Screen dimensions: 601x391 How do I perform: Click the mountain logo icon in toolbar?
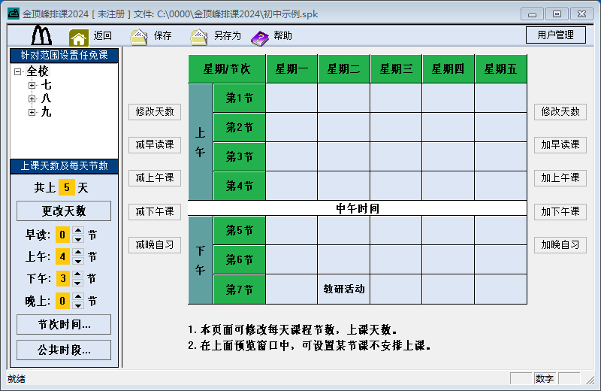41,35
